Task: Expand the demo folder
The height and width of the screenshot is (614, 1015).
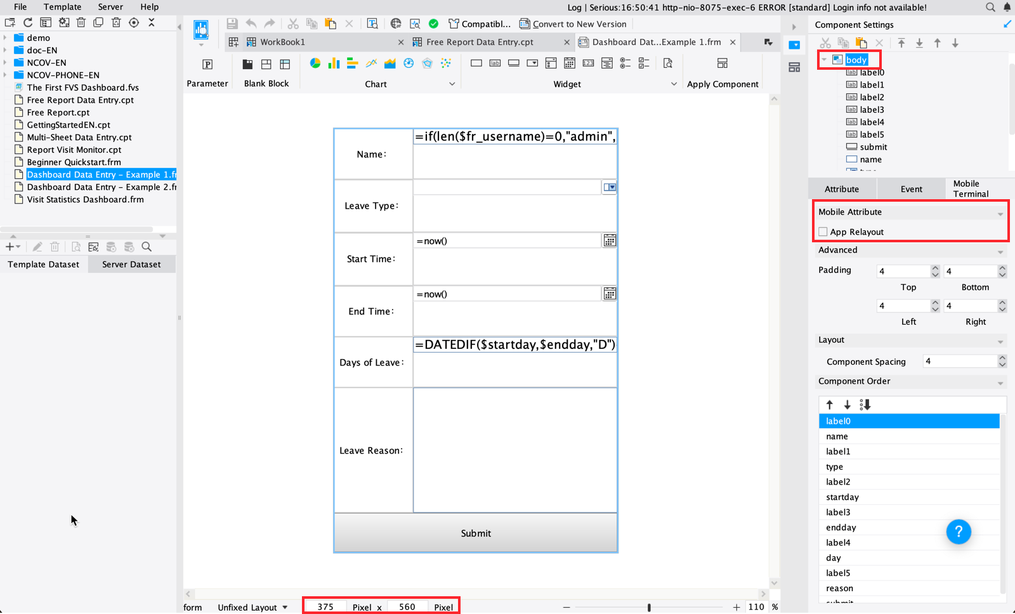Action: point(5,37)
